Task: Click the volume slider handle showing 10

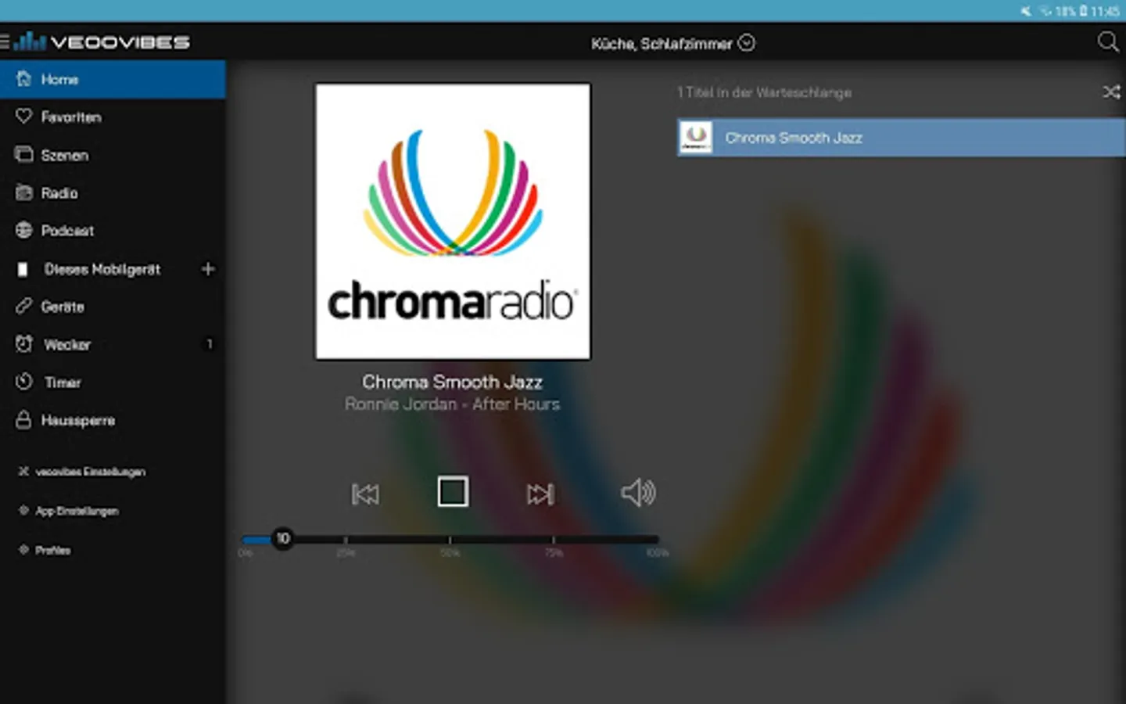Action: tap(283, 538)
